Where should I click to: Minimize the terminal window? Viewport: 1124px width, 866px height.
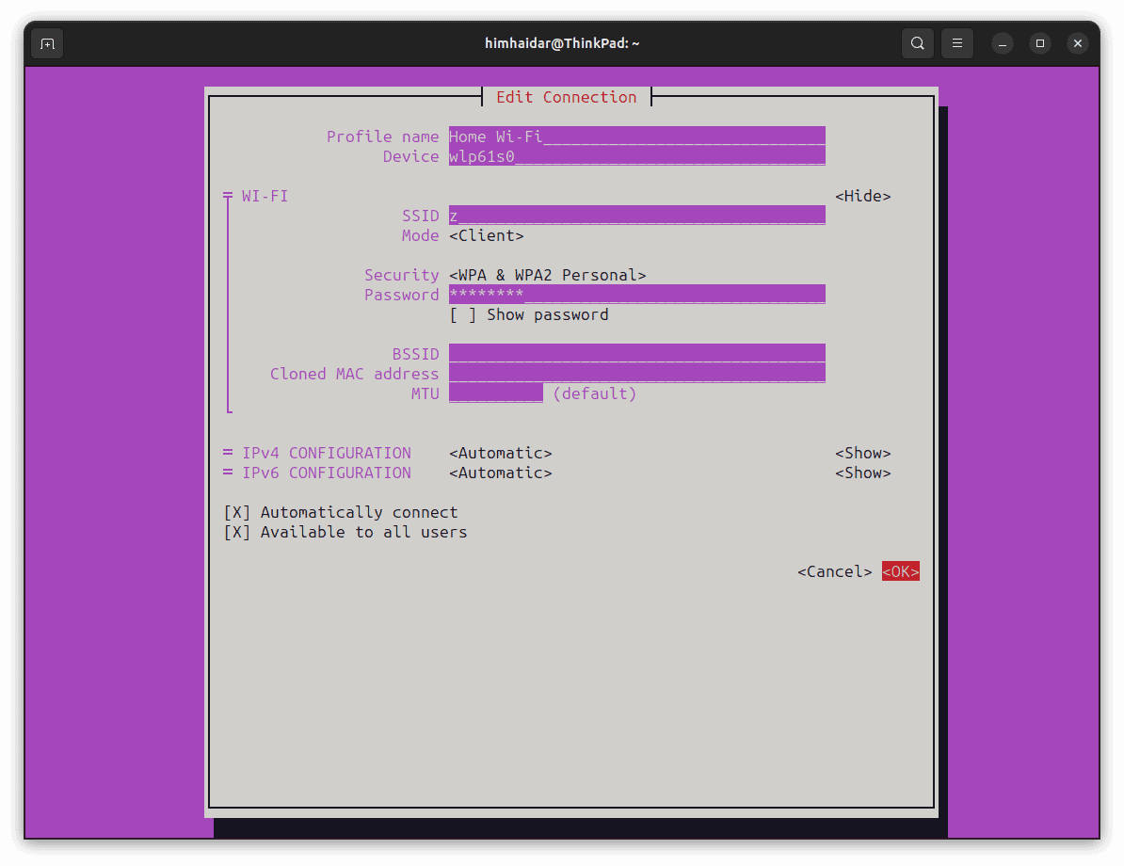[1003, 43]
